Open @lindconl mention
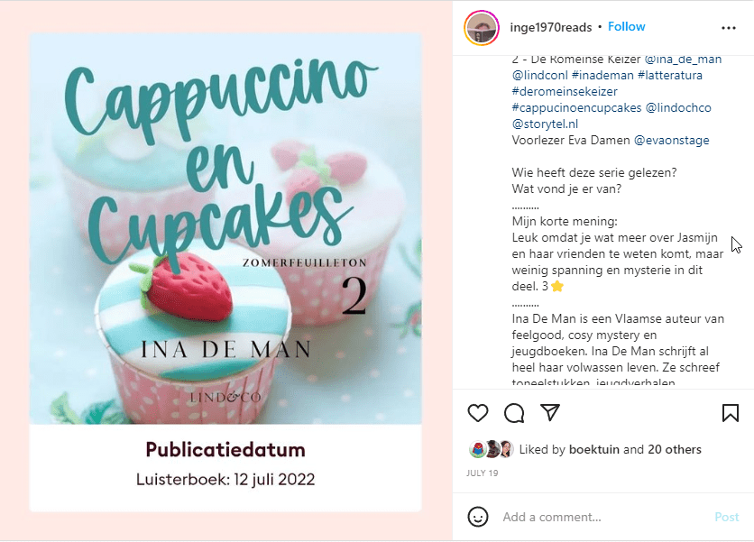The height and width of the screenshot is (542, 754). (539, 75)
